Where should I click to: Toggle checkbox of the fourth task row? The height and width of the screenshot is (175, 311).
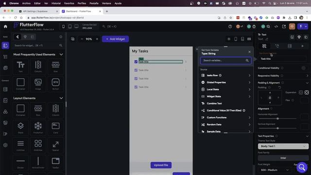(x=136, y=87)
